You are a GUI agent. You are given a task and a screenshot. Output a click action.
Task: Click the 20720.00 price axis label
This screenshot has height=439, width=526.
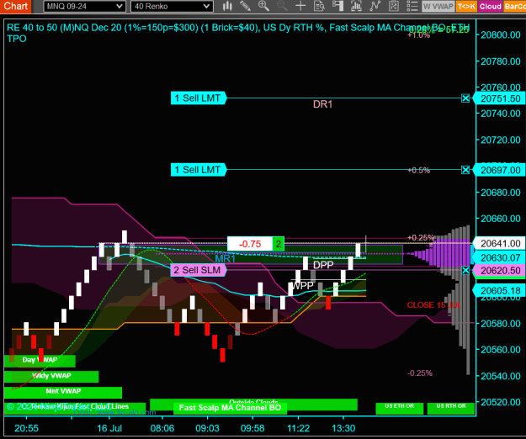coord(501,140)
